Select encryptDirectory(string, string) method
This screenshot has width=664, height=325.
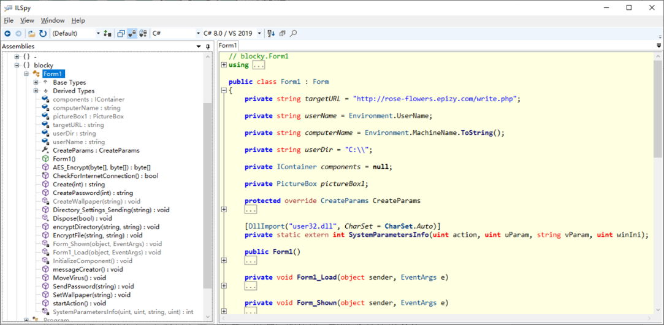click(x=106, y=227)
